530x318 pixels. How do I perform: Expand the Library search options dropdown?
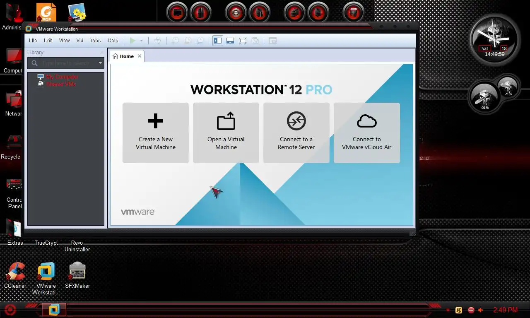click(100, 63)
